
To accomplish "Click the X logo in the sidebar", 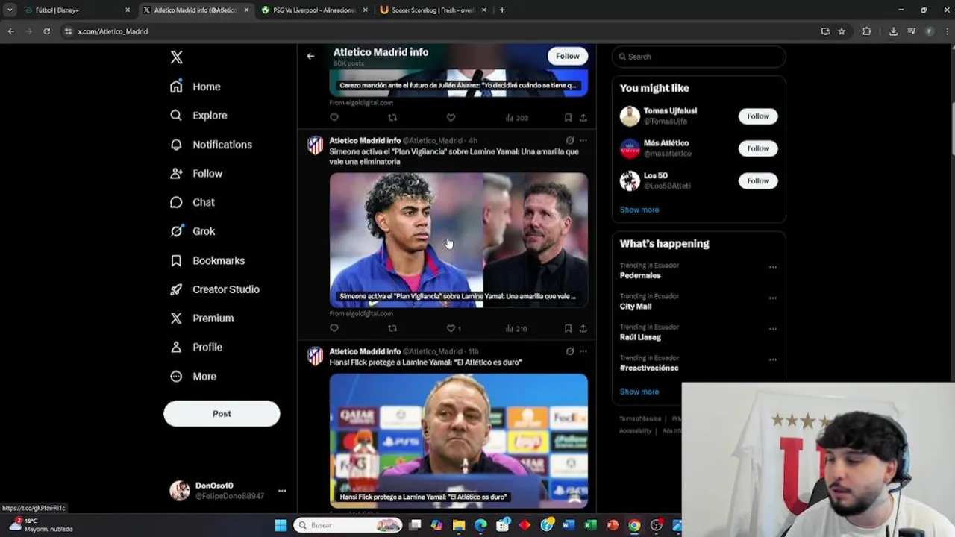I will pos(176,57).
